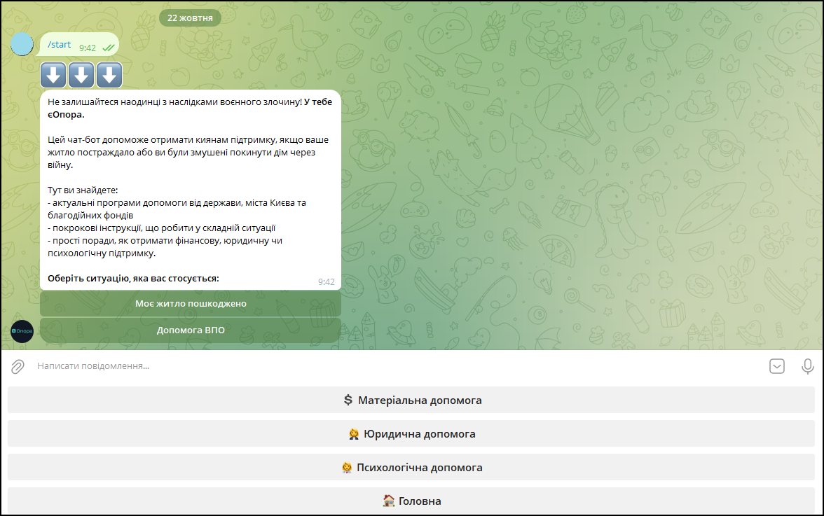Pick the Психологічна допомога button

click(x=412, y=468)
